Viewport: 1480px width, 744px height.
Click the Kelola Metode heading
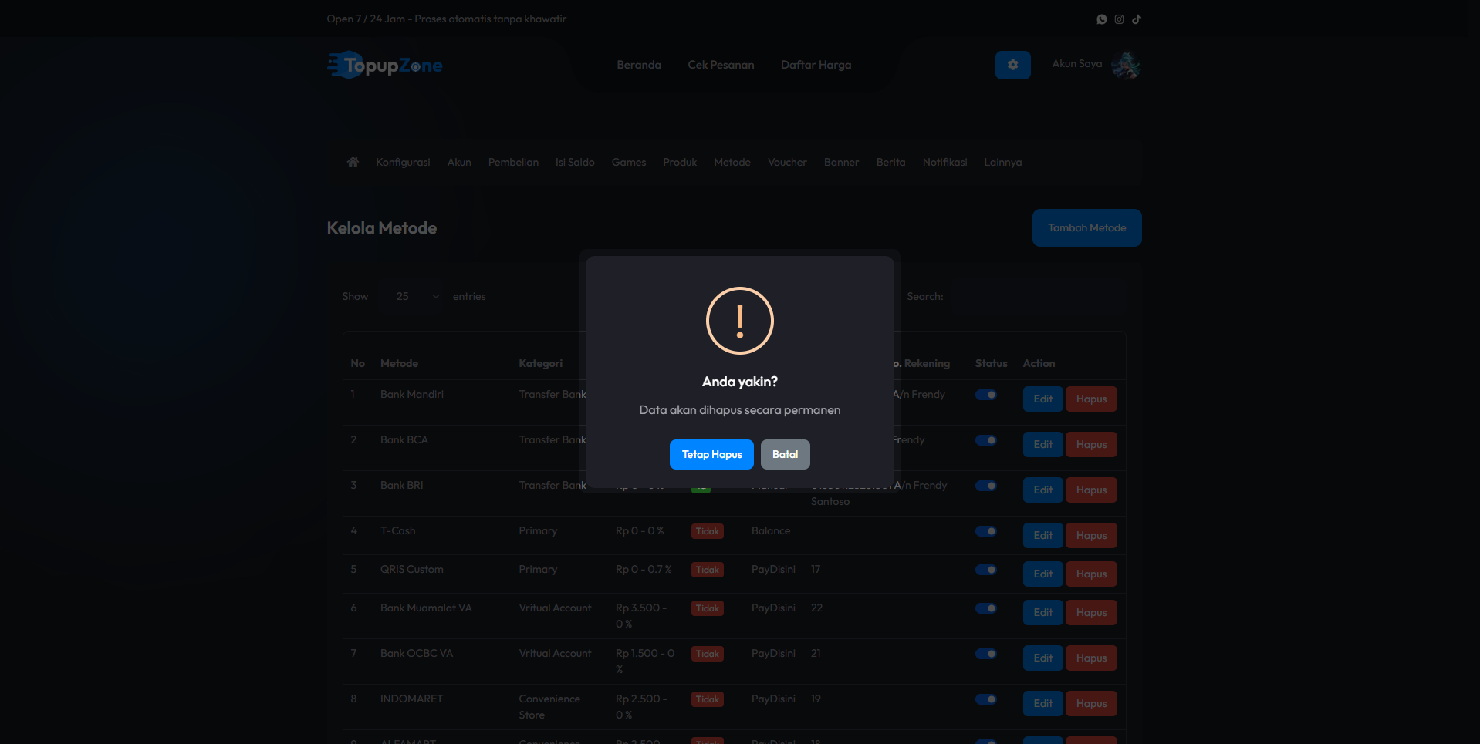(x=382, y=228)
